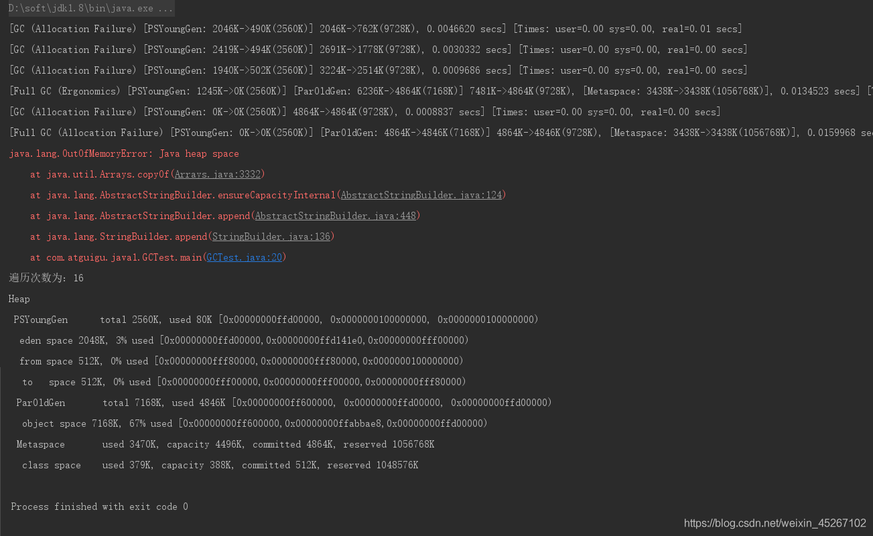This screenshot has width=873, height=536.
Task: Open the GCTest.java:20 stack trace link
Action: click(245, 257)
